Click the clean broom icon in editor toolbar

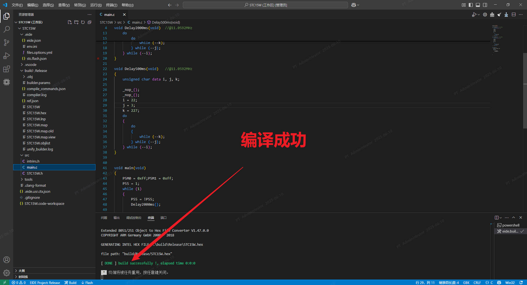tap(499, 15)
